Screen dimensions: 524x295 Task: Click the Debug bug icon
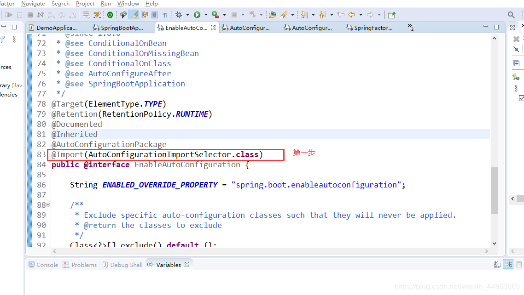(x=179, y=15)
